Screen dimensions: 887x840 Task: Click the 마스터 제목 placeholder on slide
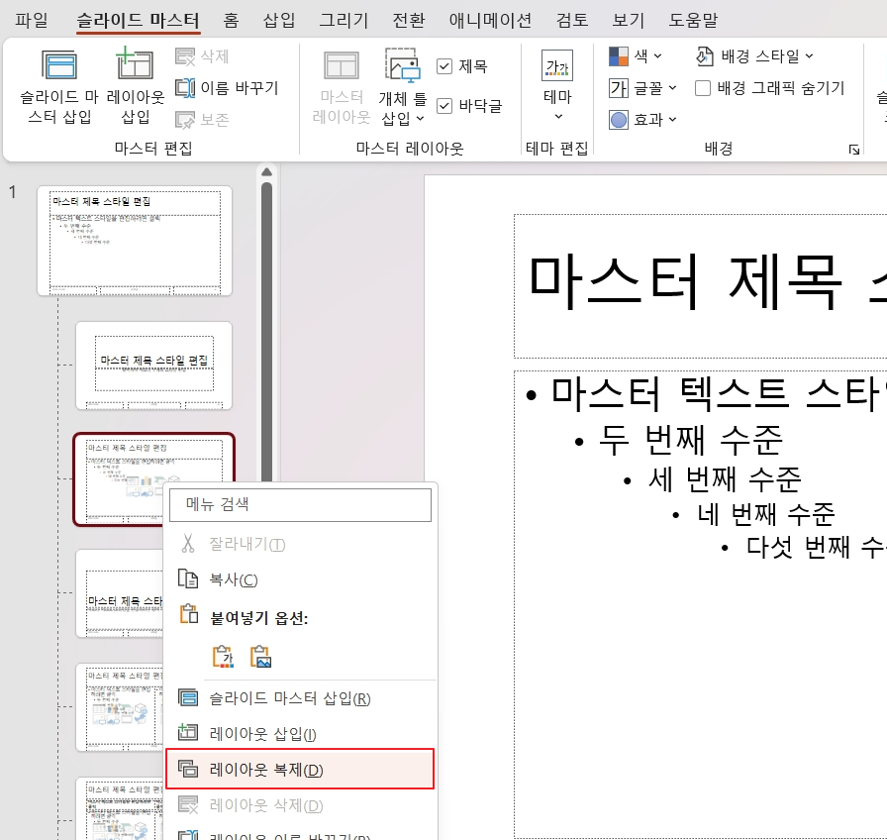point(700,286)
